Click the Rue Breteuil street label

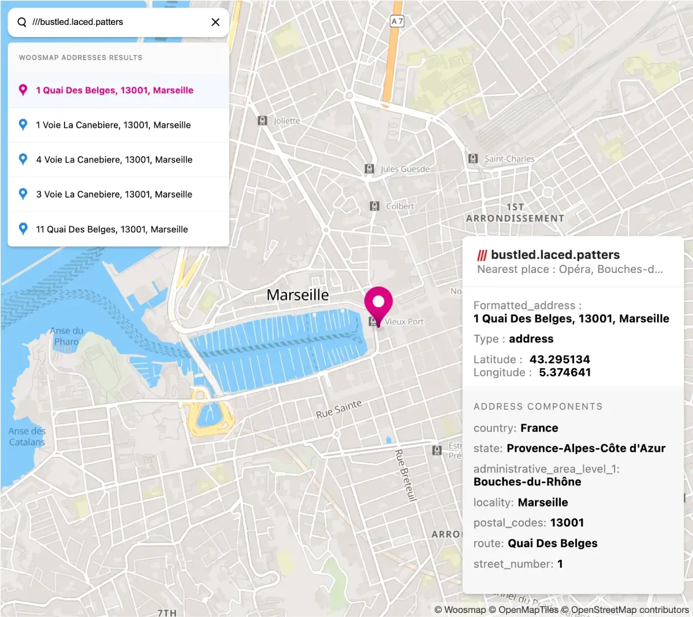tap(405, 475)
